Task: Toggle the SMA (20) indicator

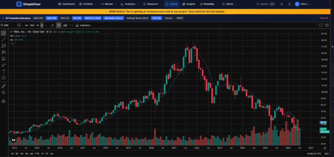Action: 38,18
